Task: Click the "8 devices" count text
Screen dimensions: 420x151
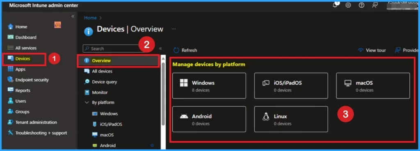Action: [x=201, y=90]
